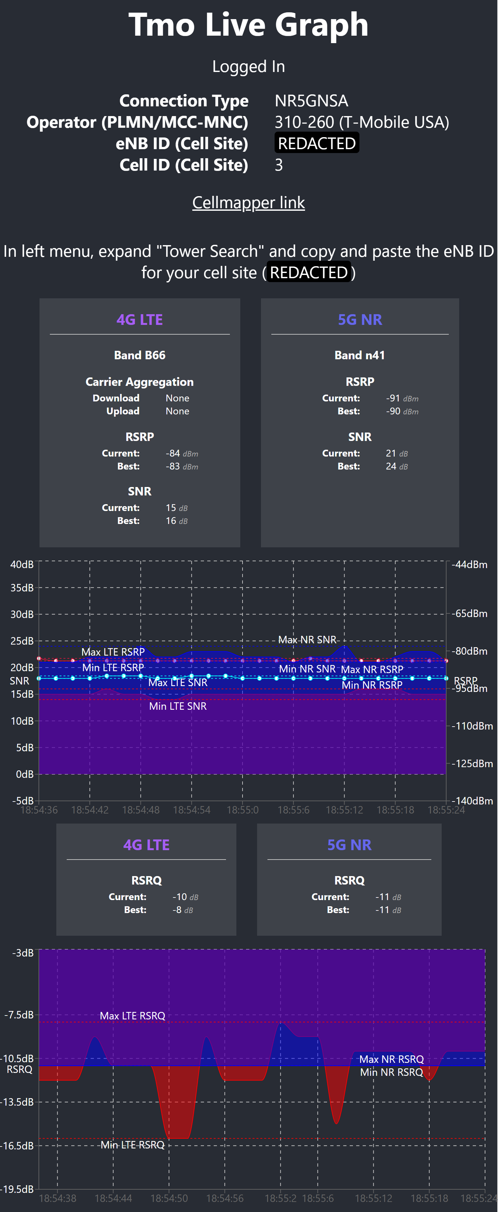
Task: Click the -140dBm RSRP axis label
Action: (473, 801)
